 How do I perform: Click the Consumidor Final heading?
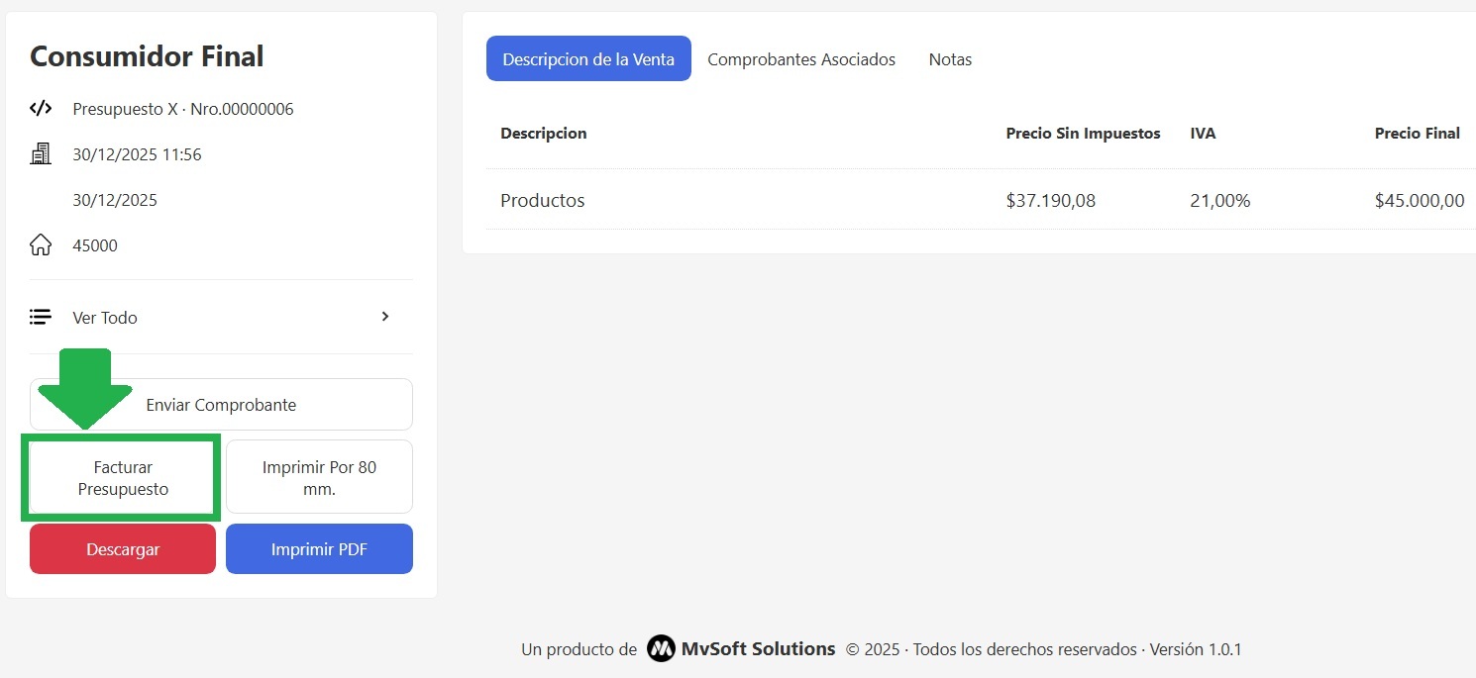click(147, 56)
